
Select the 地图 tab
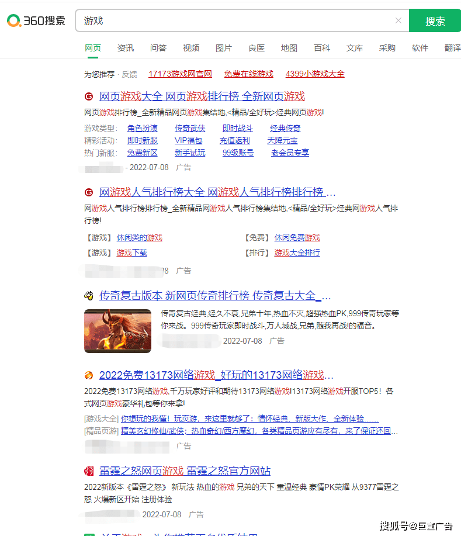coord(289,48)
